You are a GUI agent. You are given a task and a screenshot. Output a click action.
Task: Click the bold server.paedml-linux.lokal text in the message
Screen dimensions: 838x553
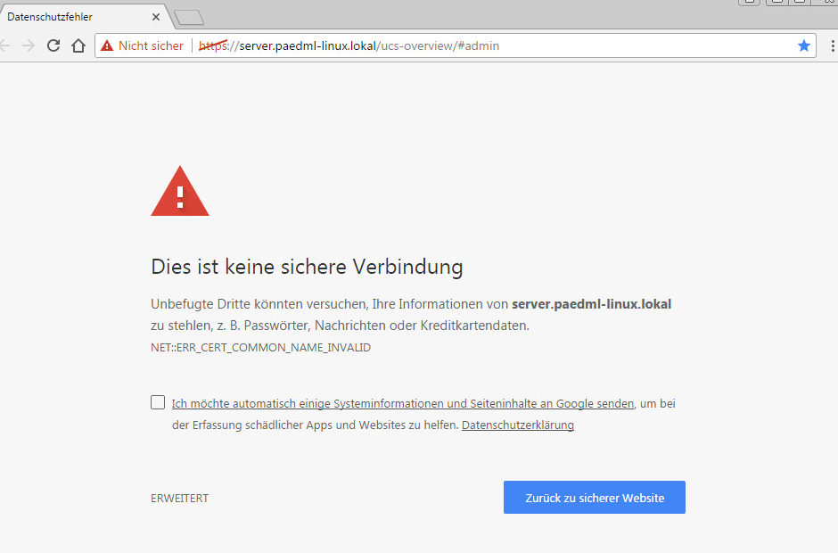(x=591, y=304)
